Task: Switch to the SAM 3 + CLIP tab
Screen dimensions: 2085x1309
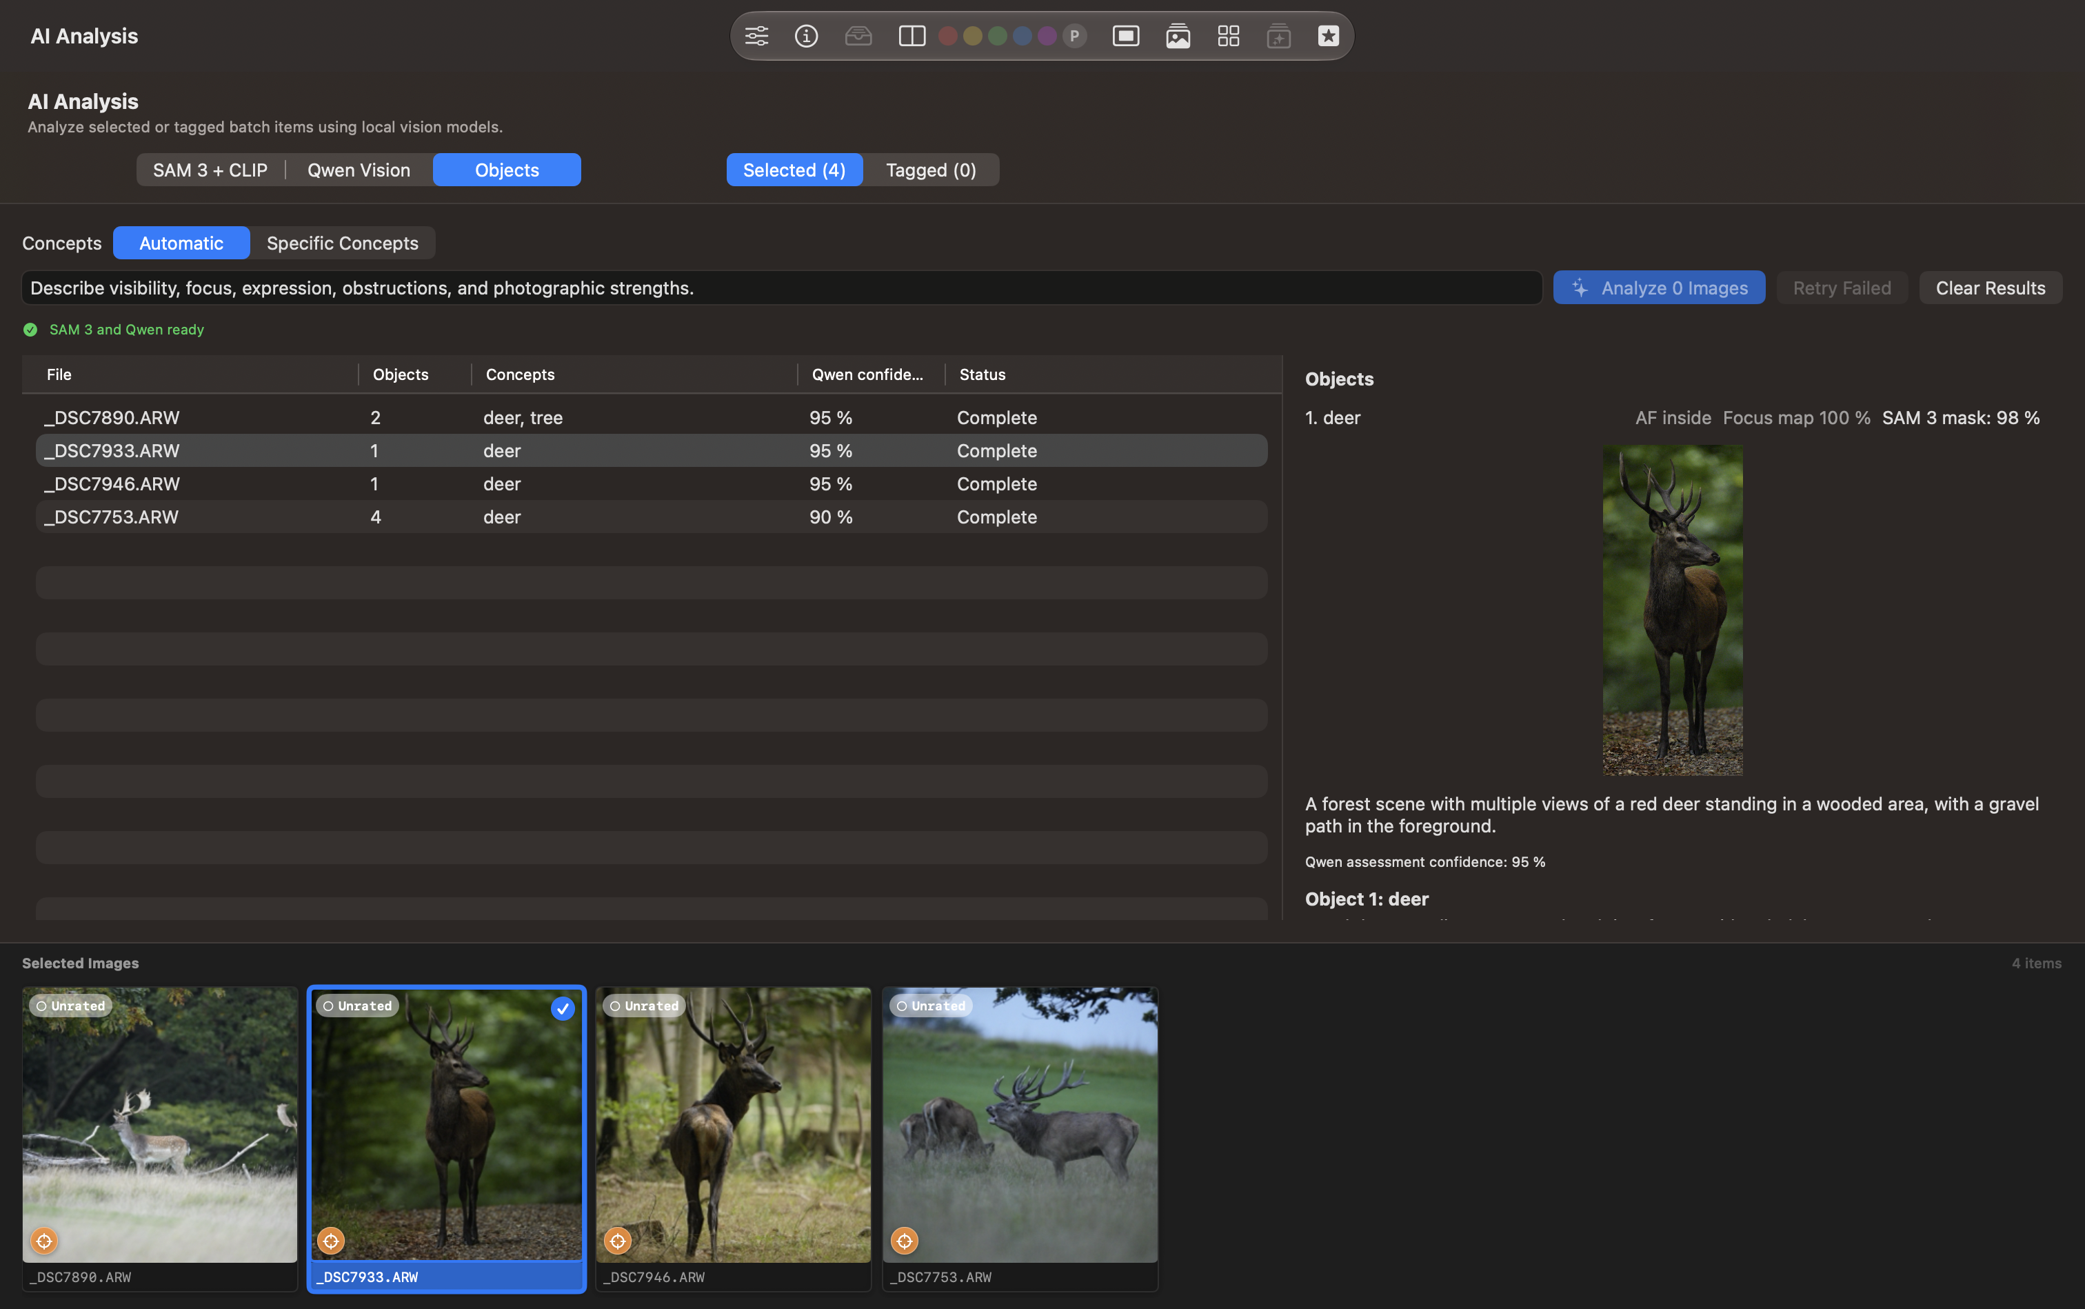Action: pyautogui.click(x=210, y=170)
